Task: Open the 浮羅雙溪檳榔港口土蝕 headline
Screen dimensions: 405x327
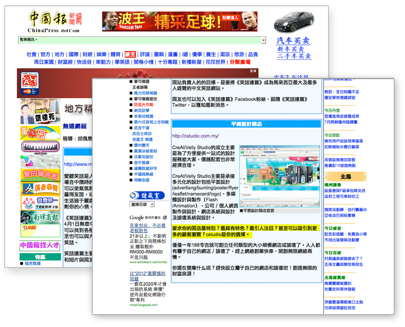Action: tap(344, 302)
